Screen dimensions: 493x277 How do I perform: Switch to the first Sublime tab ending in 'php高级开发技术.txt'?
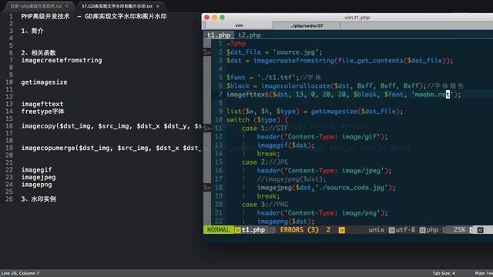click(36, 6)
